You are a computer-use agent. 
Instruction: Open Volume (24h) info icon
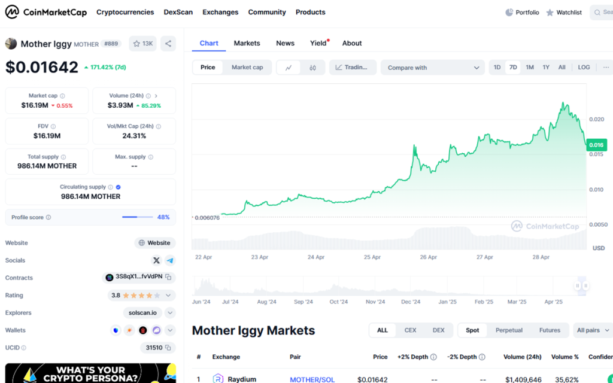[148, 96]
